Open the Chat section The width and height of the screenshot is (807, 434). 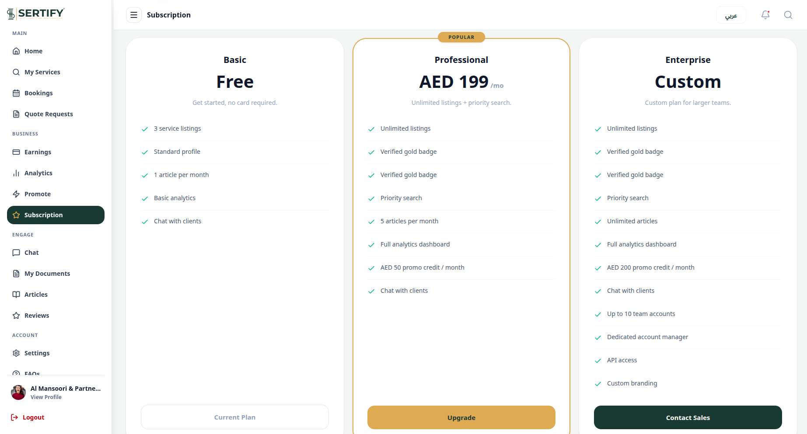[56, 253]
